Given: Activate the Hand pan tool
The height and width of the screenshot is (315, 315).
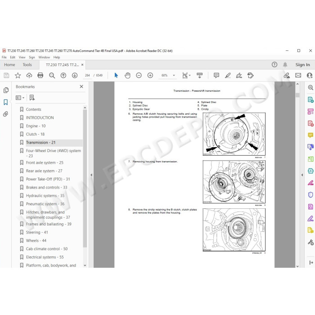Looking at the screenshot, I should point(127,75).
